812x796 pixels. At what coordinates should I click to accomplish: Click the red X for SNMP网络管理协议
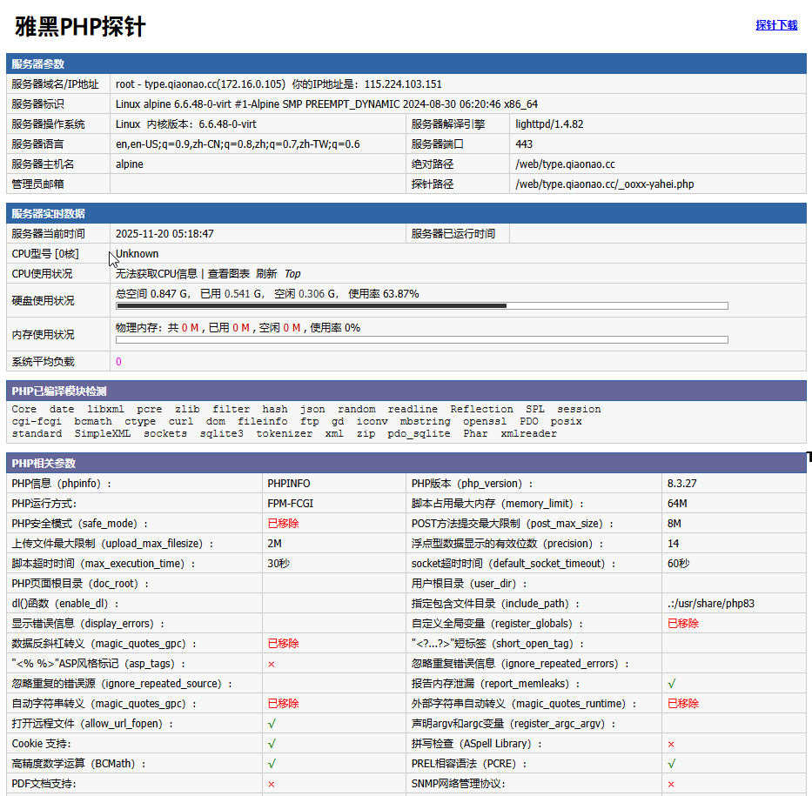[671, 784]
